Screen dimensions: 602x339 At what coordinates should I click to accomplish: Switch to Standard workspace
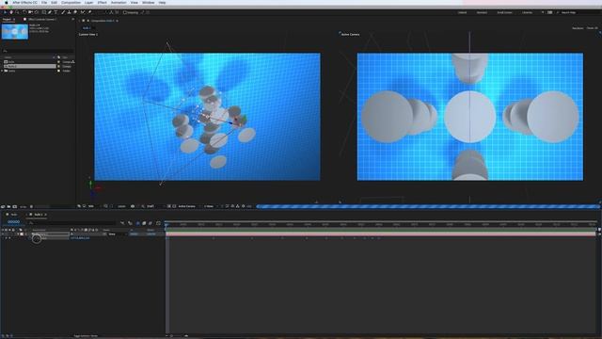tap(483, 12)
